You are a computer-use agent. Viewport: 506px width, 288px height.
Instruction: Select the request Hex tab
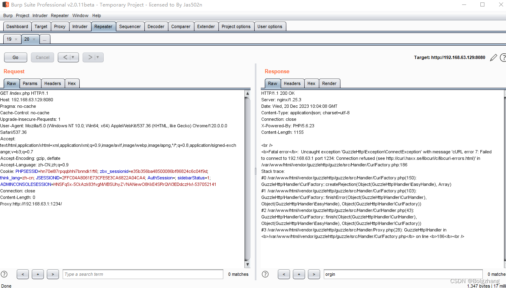72,83
